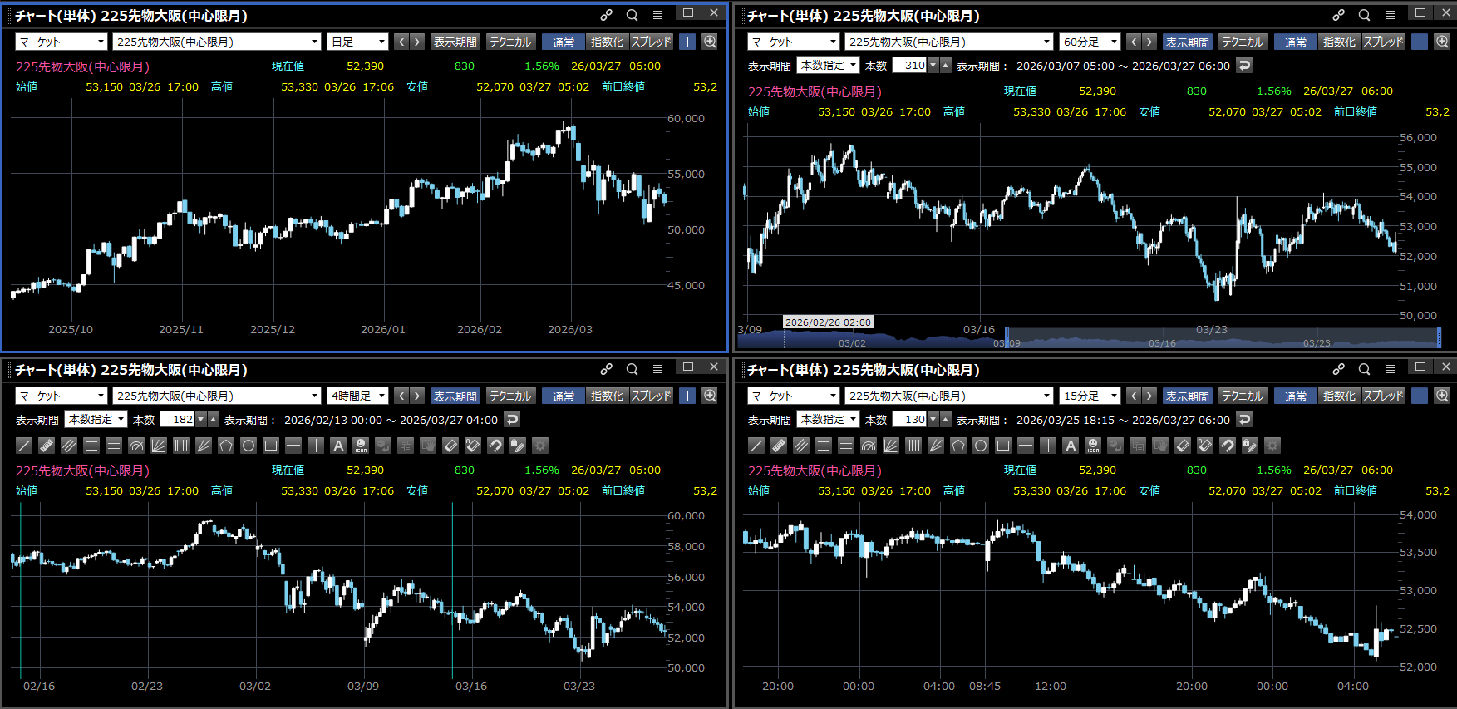
Task: Click the link icon in 4時間足 chart title bar
Action: click(607, 369)
